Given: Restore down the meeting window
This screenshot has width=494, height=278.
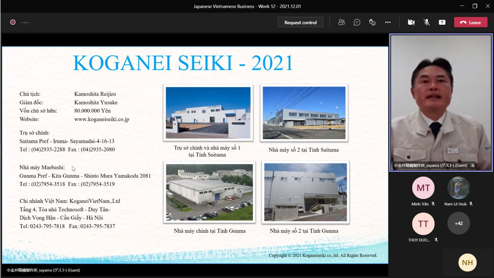Looking at the screenshot, I should tap(475, 6).
